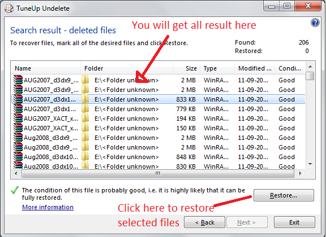The image size is (326, 237).
Task: Click WinRAR icon of 848 KB row
Action: (x=18, y=156)
